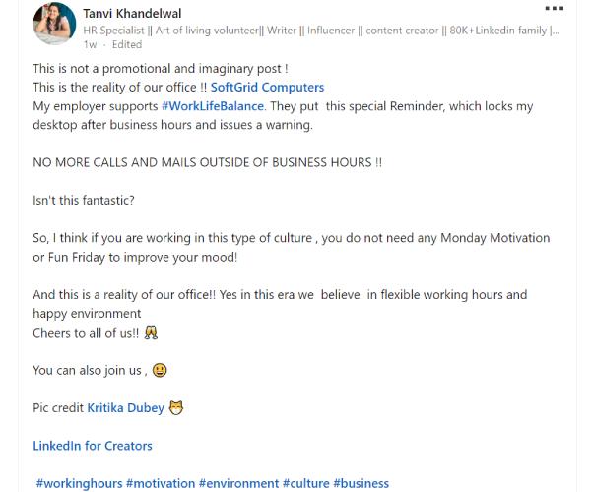Image resolution: width=591 pixels, height=492 pixels.
Task: Click the #WorkLifeBalance hashtag
Action: click(x=213, y=105)
